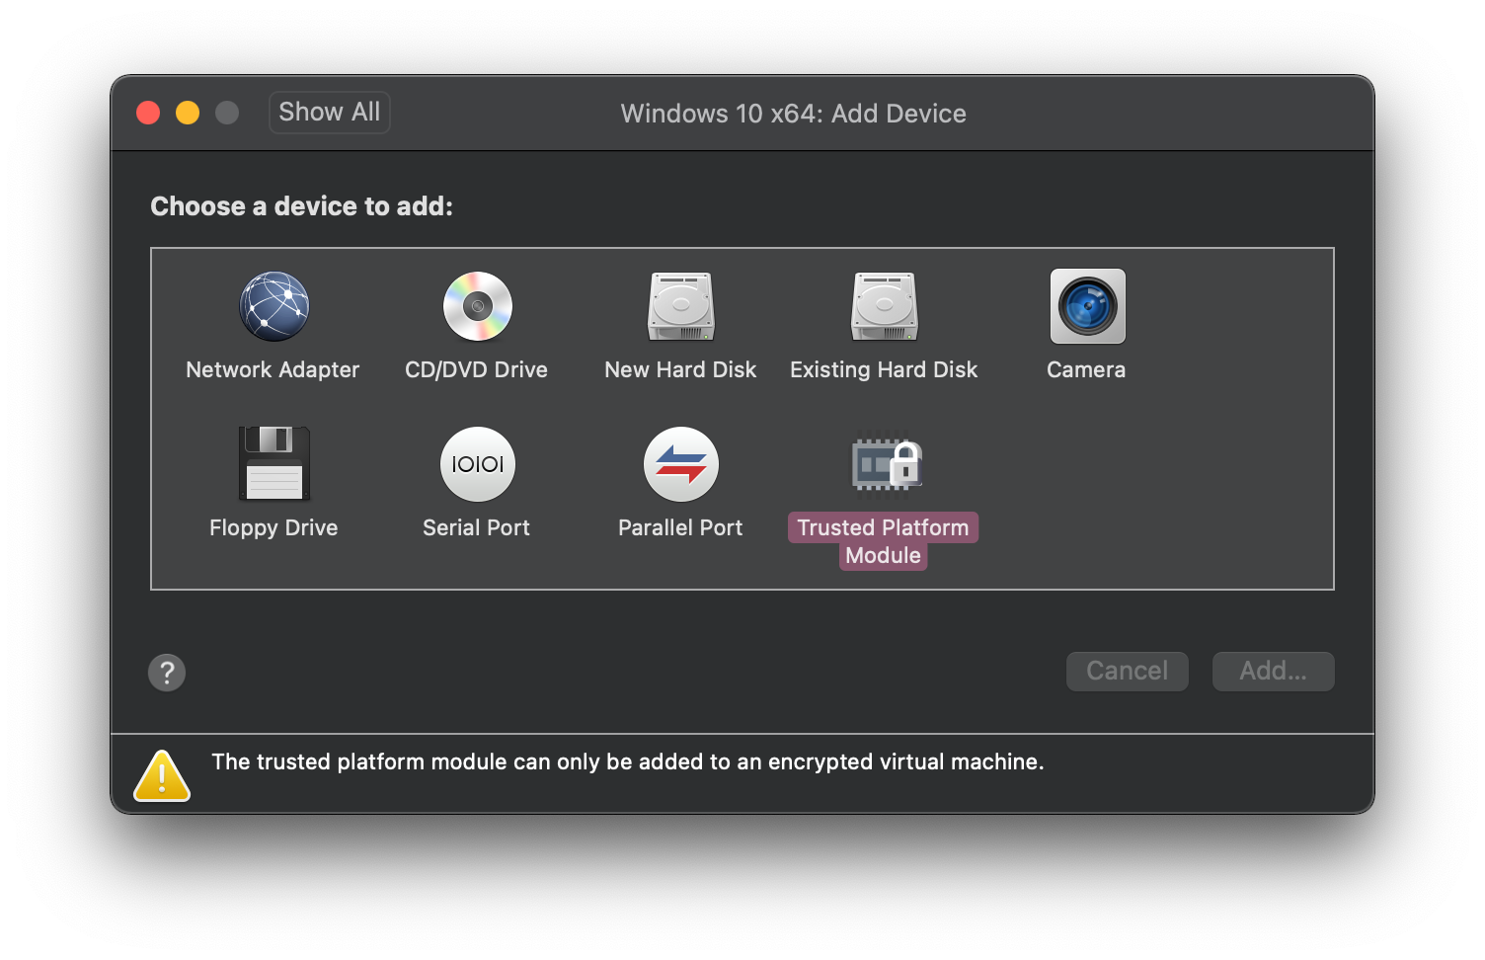Click the CD/DVD Drive label
Viewport: 1485px width, 960px height.
[x=476, y=369]
